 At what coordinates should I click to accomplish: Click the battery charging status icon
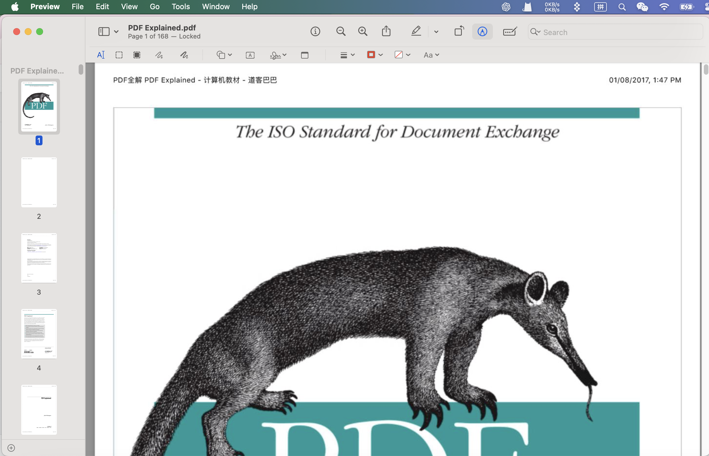coord(687,7)
